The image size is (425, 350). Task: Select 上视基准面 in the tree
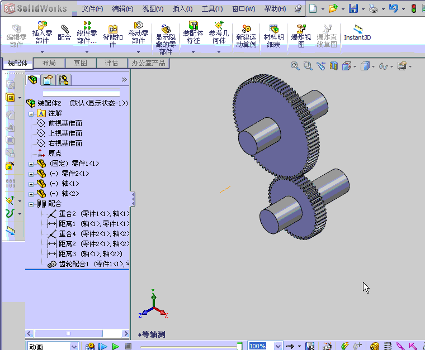click(65, 133)
